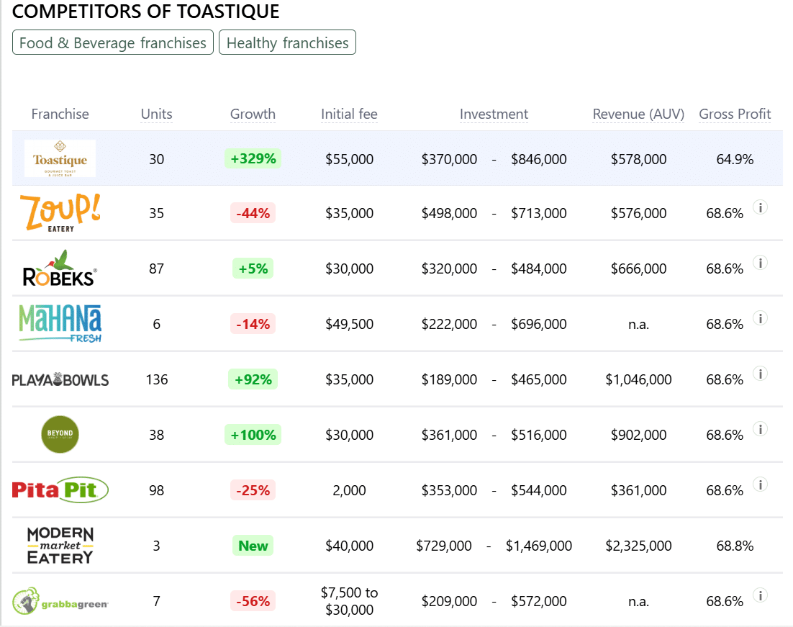The height and width of the screenshot is (627, 793).
Task: Click info icon in Robeks row
Action: tap(760, 263)
